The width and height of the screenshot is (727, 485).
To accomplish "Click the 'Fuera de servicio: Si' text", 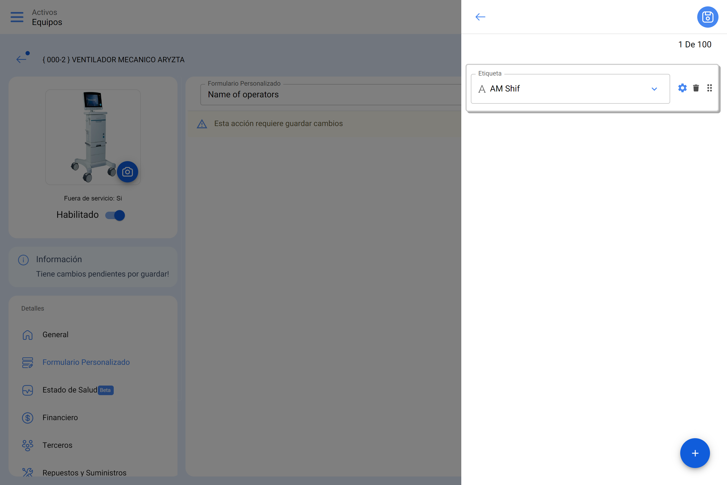I will 93,198.
